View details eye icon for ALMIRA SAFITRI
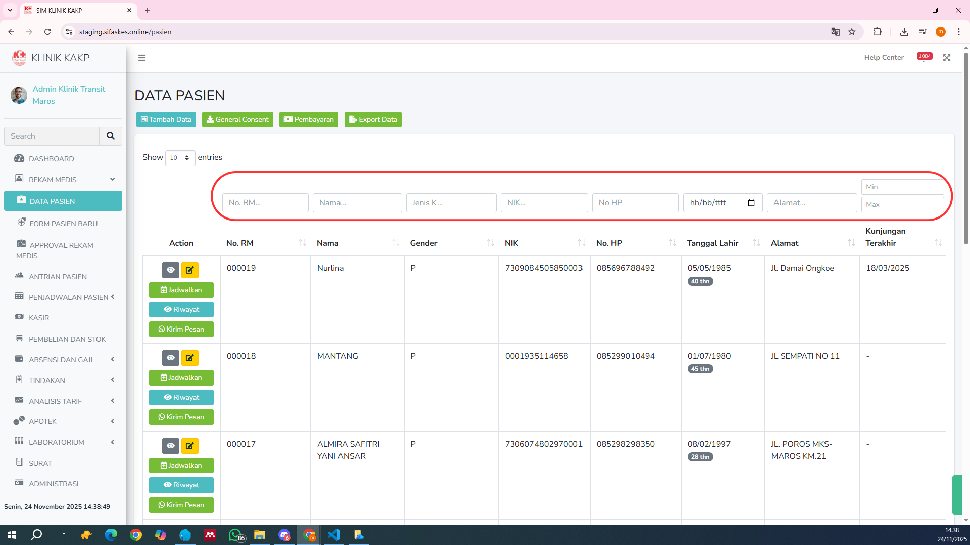970x545 pixels. pos(171,446)
